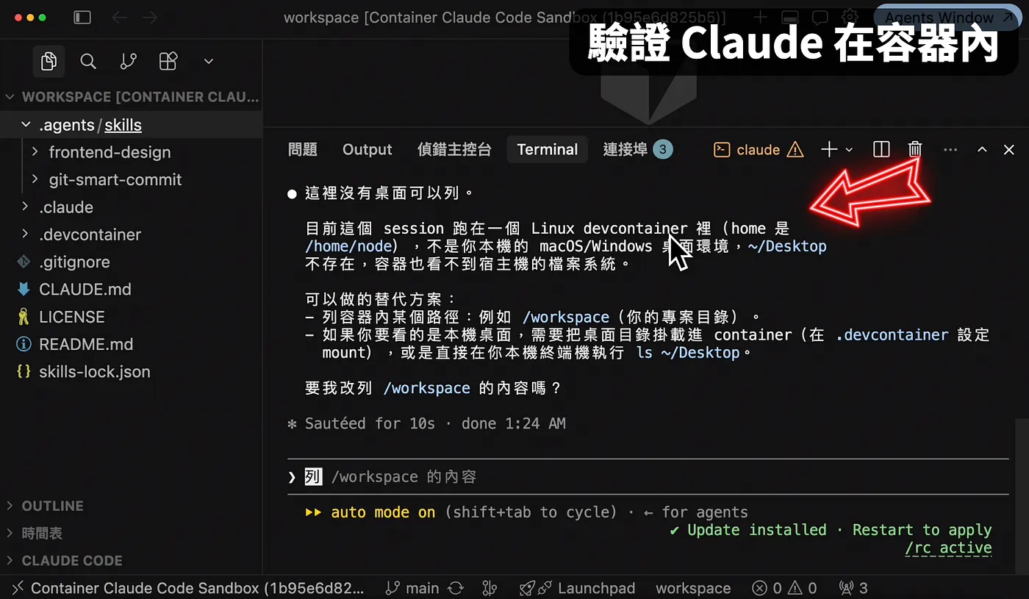
Task: Synchronize changes icon in status bar
Action: pyautogui.click(x=456, y=588)
